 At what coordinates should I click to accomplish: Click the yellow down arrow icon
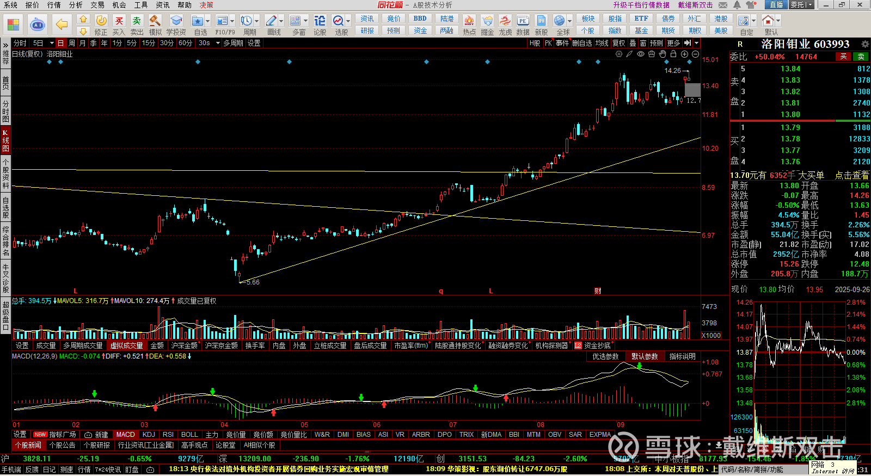[83, 32]
